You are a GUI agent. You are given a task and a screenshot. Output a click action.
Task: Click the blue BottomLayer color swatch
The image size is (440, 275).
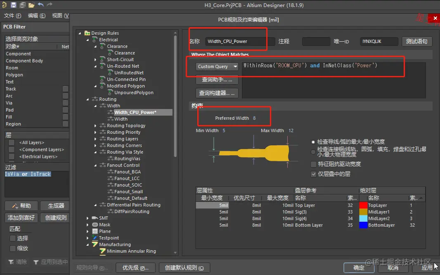point(363,225)
